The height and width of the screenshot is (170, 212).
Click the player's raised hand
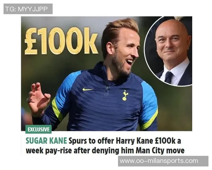[39, 99]
